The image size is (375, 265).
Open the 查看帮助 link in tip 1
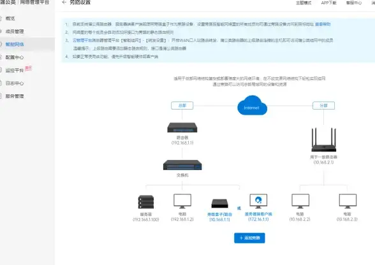[x=323, y=24]
